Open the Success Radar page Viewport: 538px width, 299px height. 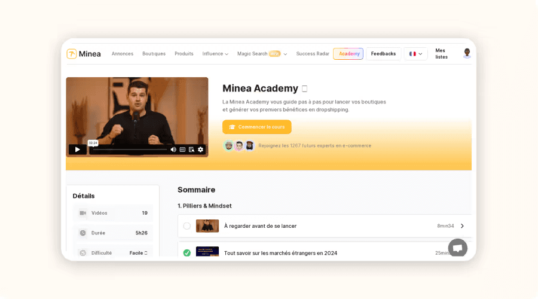coord(313,54)
